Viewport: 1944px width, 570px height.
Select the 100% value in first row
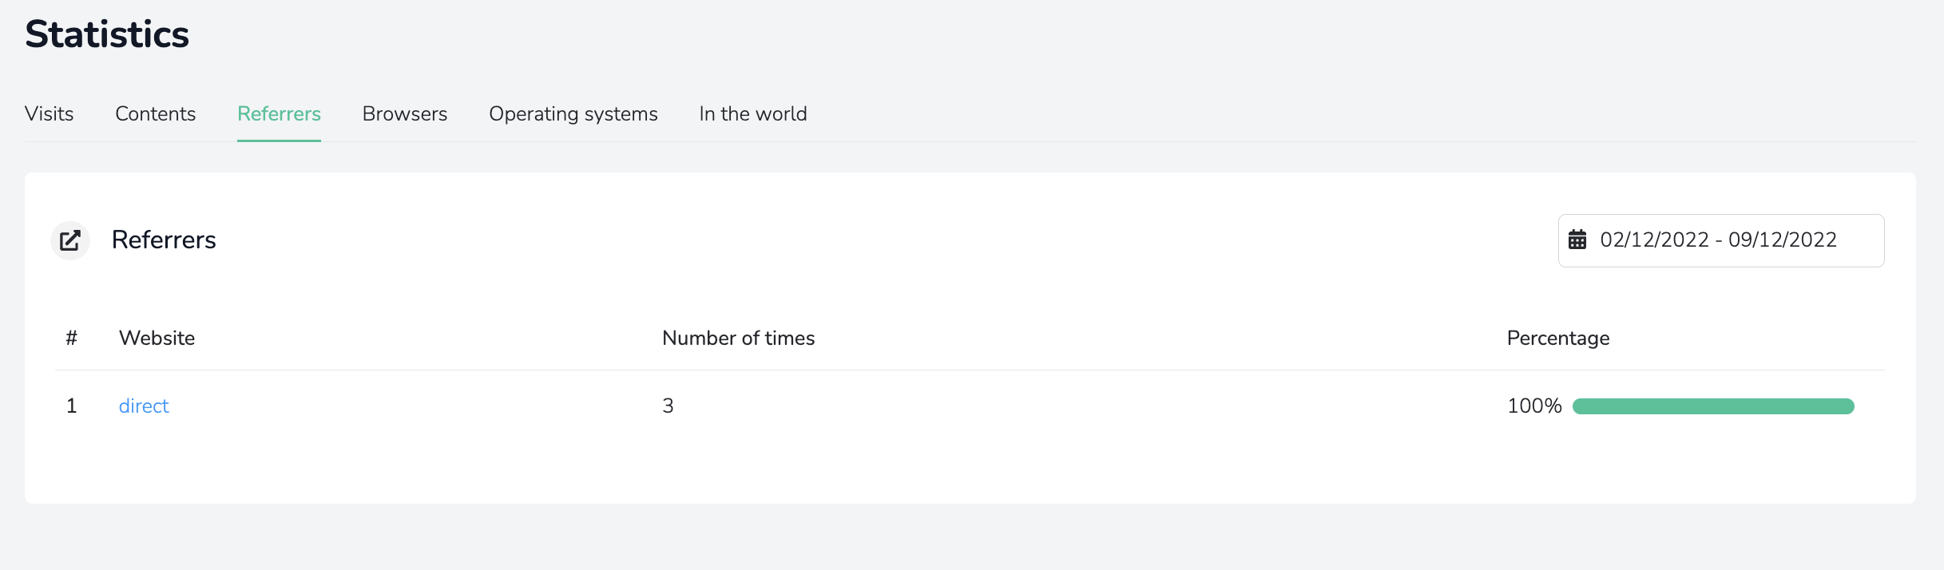tap(1534, 406)
